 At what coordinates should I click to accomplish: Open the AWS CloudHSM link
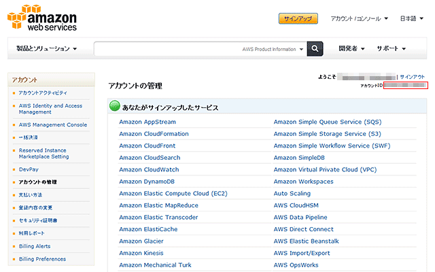tap(296, 205)
